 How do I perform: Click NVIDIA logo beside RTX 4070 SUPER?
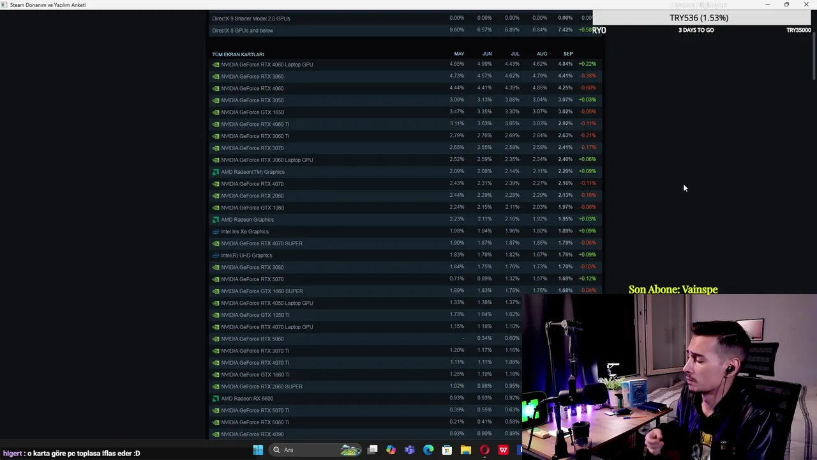point(216,243)
